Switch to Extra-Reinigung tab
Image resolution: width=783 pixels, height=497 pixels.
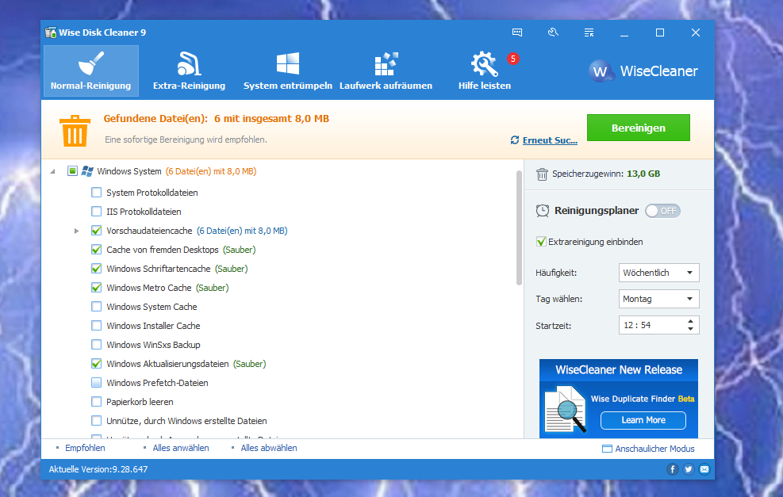(190, 71)
